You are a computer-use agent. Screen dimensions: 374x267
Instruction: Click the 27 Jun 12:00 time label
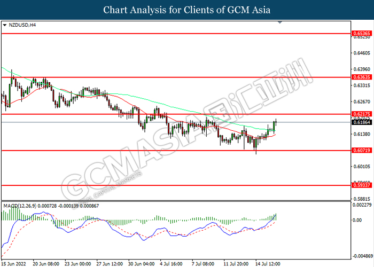[x=110, y=264]
